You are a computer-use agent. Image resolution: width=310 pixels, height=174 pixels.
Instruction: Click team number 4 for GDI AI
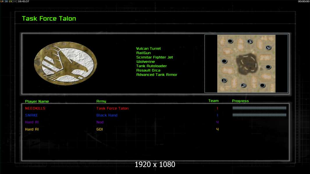point(218,129)
